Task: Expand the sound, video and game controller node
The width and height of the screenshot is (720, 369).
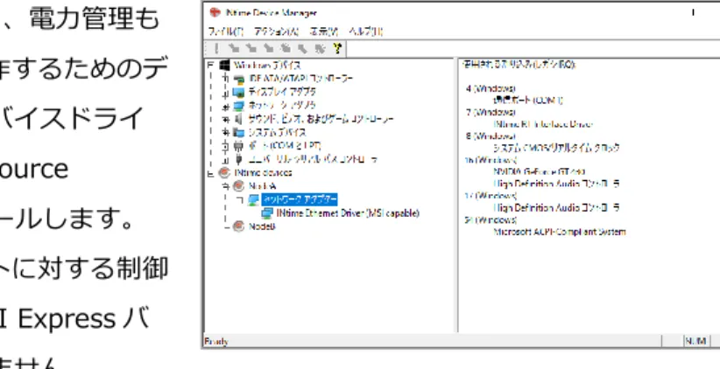Action: [x=225, y=119]
